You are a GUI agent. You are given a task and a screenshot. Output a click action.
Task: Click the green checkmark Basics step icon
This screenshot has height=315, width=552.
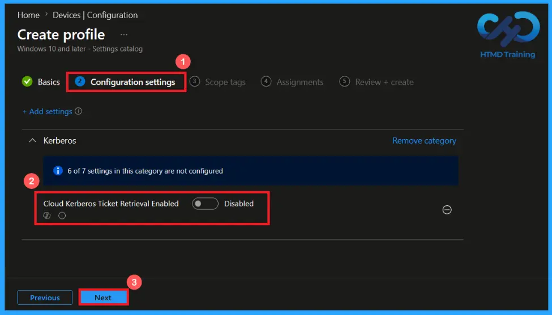point(27,81)
